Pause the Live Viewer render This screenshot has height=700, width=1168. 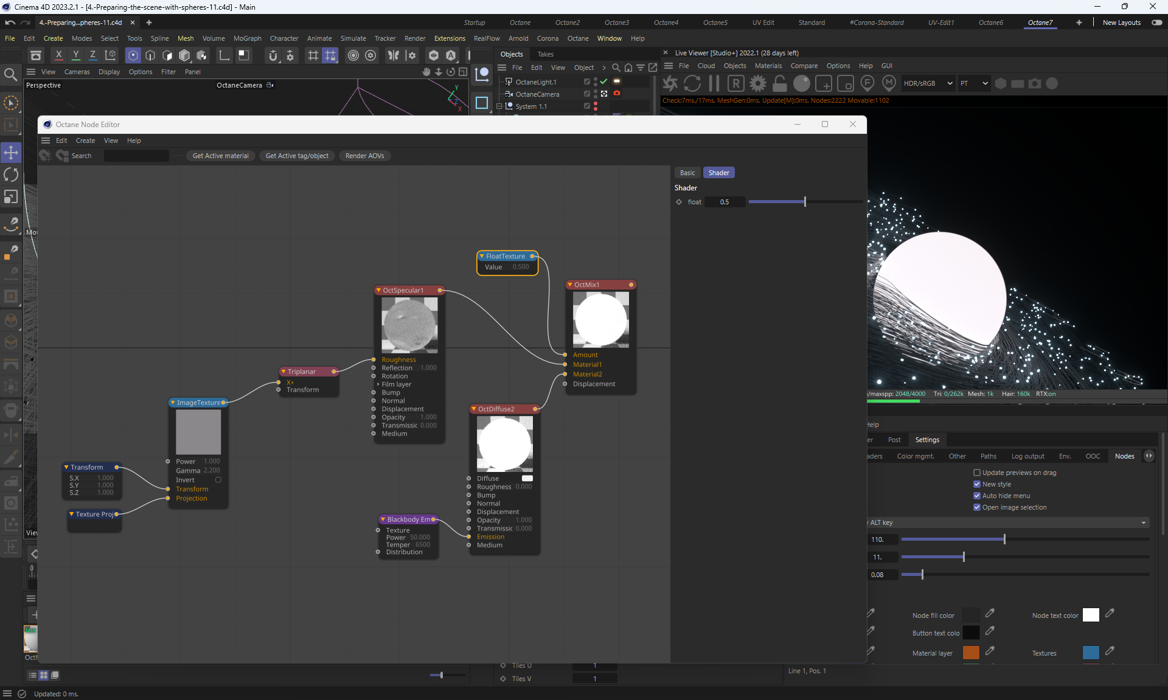coord(714,83)
